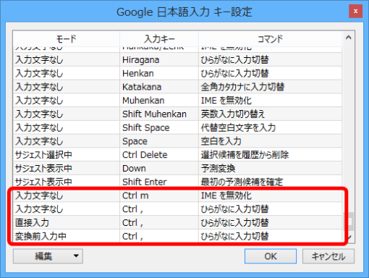Click サジェスト表示中 in the Down row
The width and height of the screenshot is (369, 278).
pyautogui.click(x=67, y=168)
